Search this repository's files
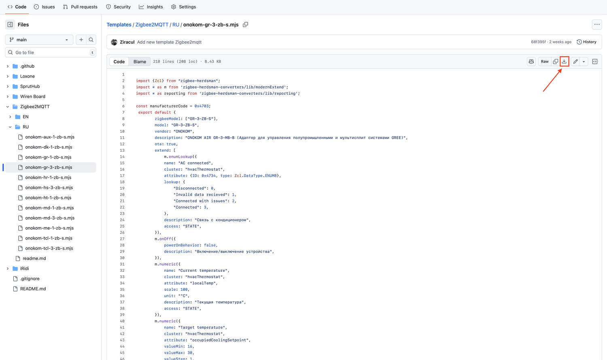This screenshot has width=607, height=360. pos(91,40)
